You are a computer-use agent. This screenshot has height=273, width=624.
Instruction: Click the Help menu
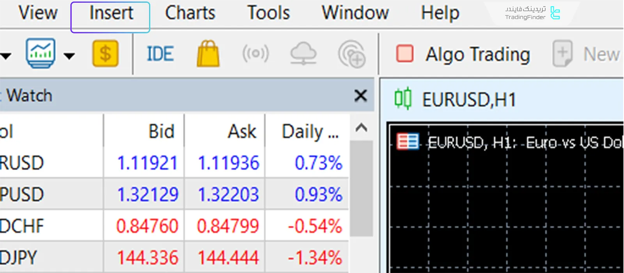point(440,13)
